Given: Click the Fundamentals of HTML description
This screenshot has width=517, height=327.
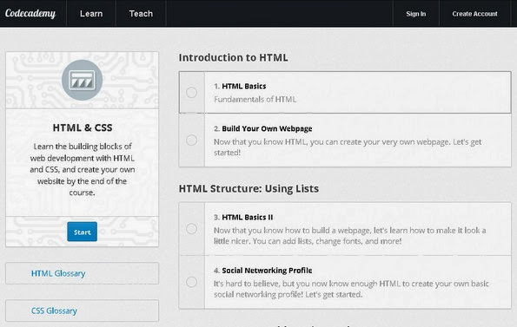Looking at the screenshot, I should 255,100.
